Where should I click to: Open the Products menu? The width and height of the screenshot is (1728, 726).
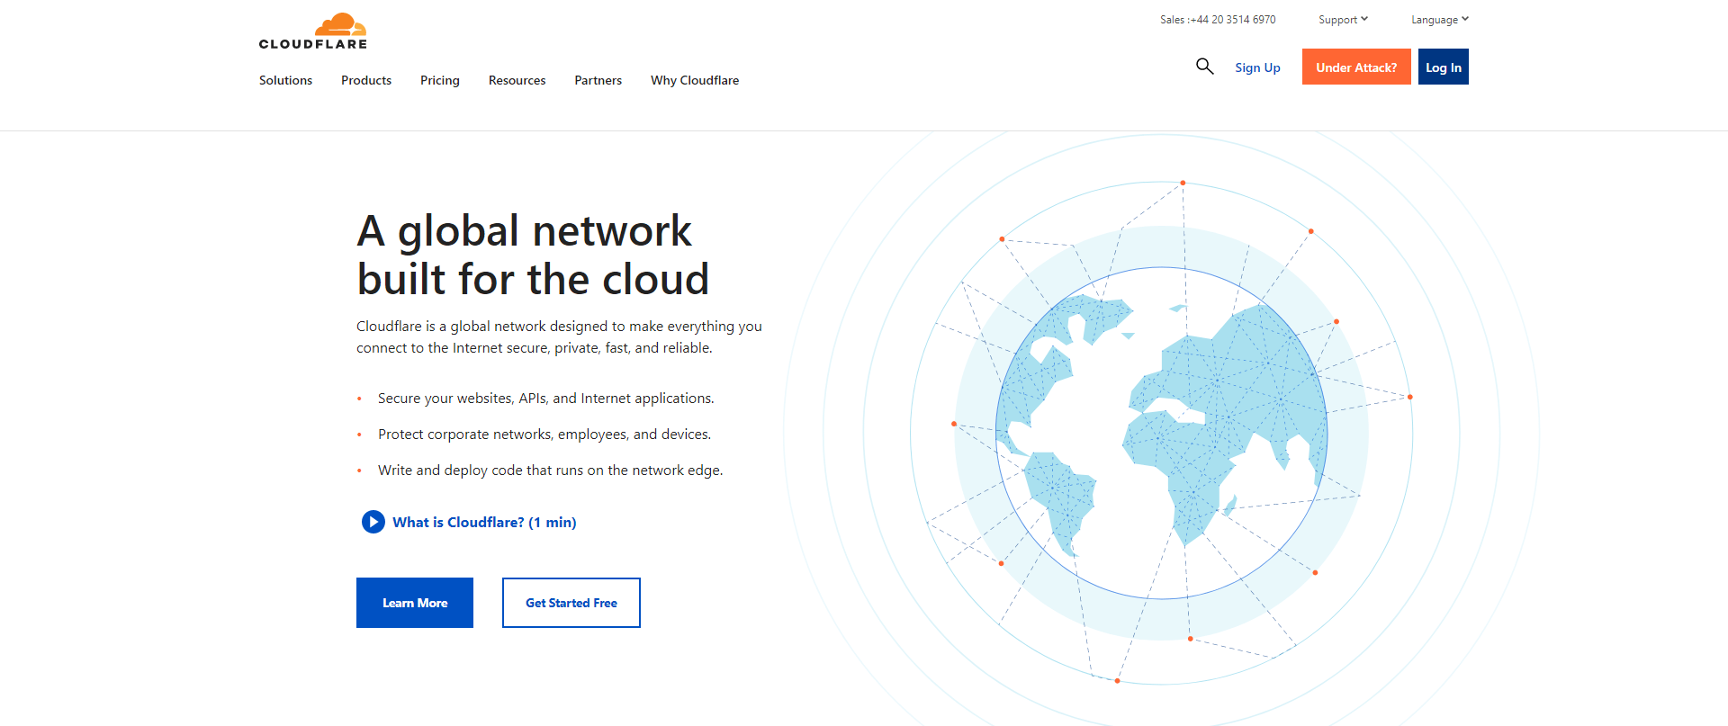(x=366, y=80)
